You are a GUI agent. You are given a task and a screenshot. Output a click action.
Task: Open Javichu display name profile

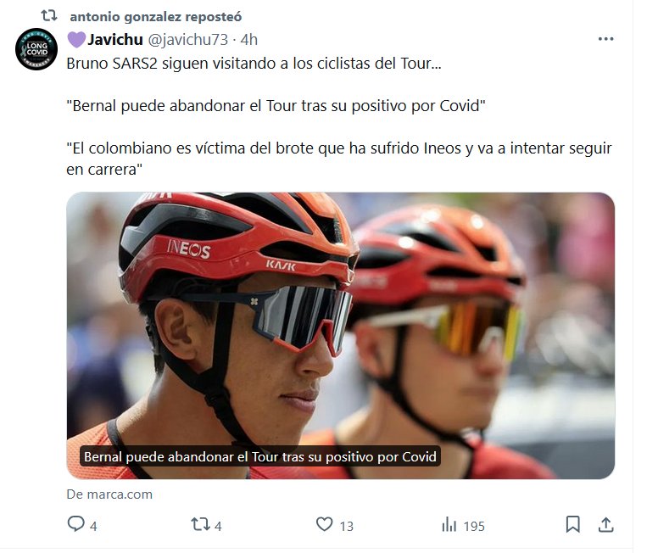tap(115, 40)
